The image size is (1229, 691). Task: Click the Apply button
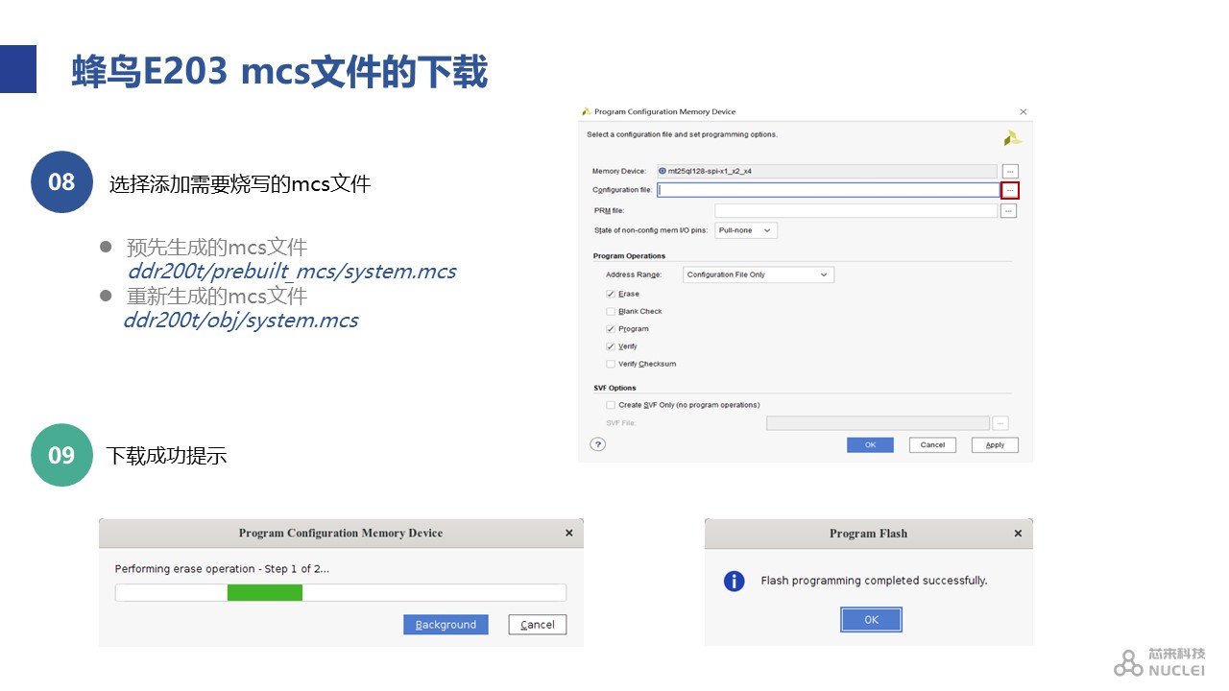point(995,445)
